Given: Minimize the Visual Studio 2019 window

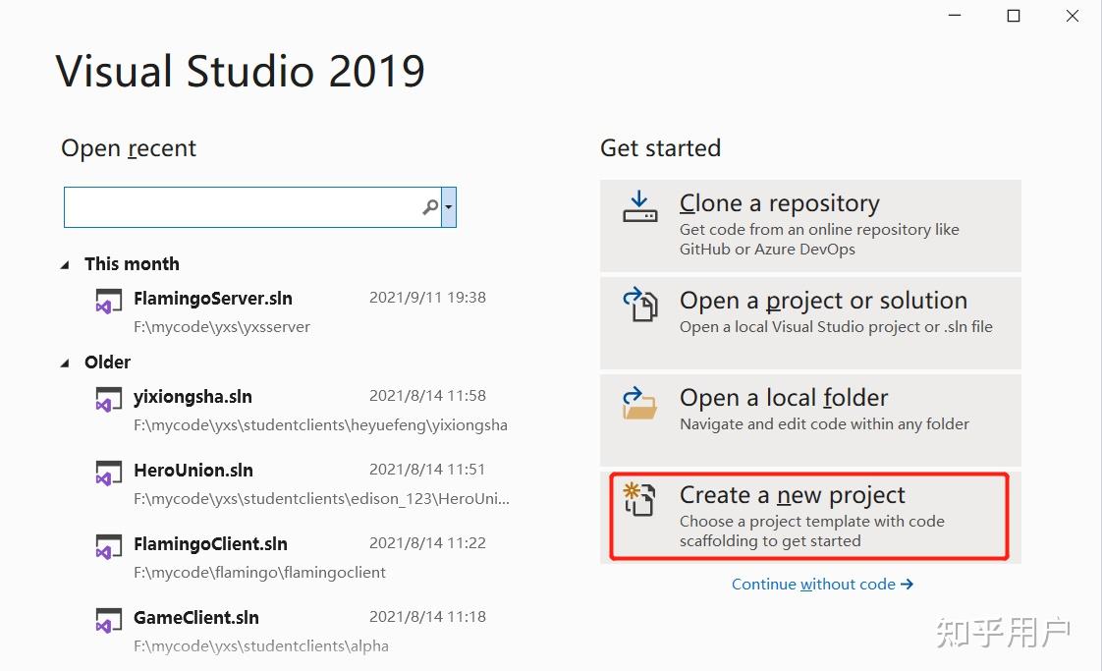Looking at the screenshot, I should pyautogui.click(x=955, y=16).
